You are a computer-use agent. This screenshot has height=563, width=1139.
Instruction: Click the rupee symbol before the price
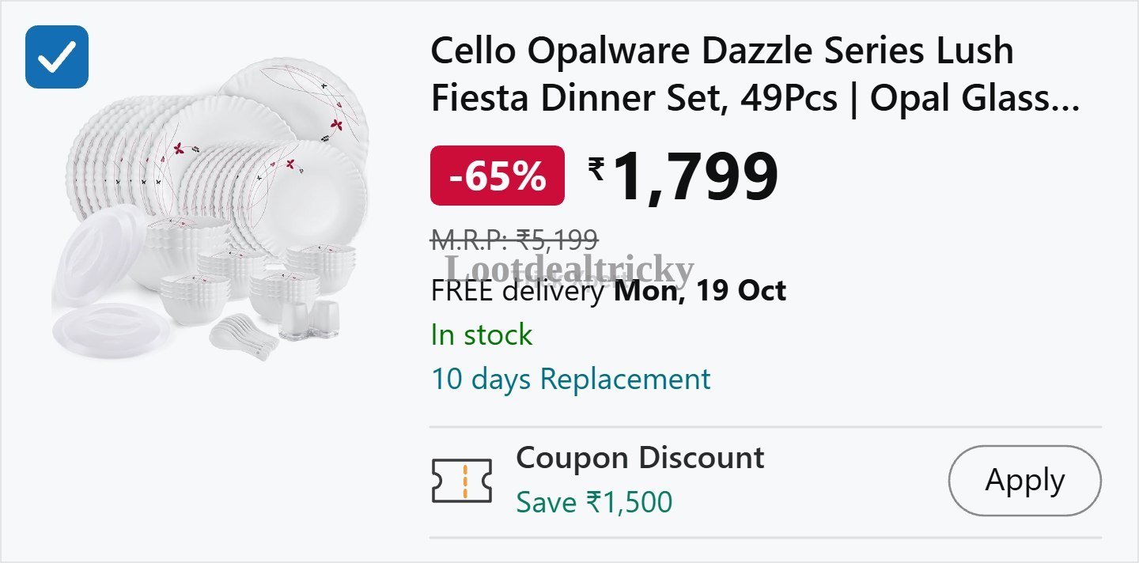[596, 168]
